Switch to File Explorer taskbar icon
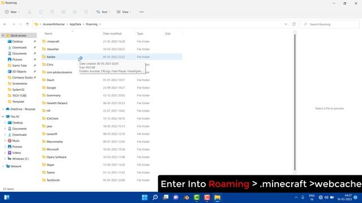 click(217, 197)
